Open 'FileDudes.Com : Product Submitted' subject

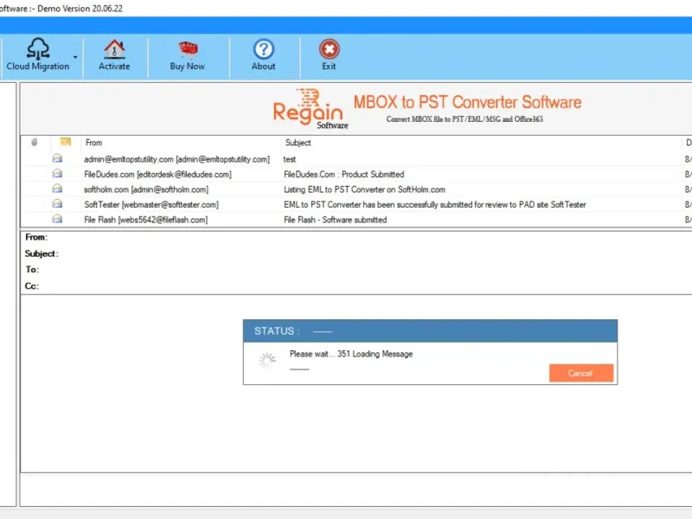click(x=343, y=175)
